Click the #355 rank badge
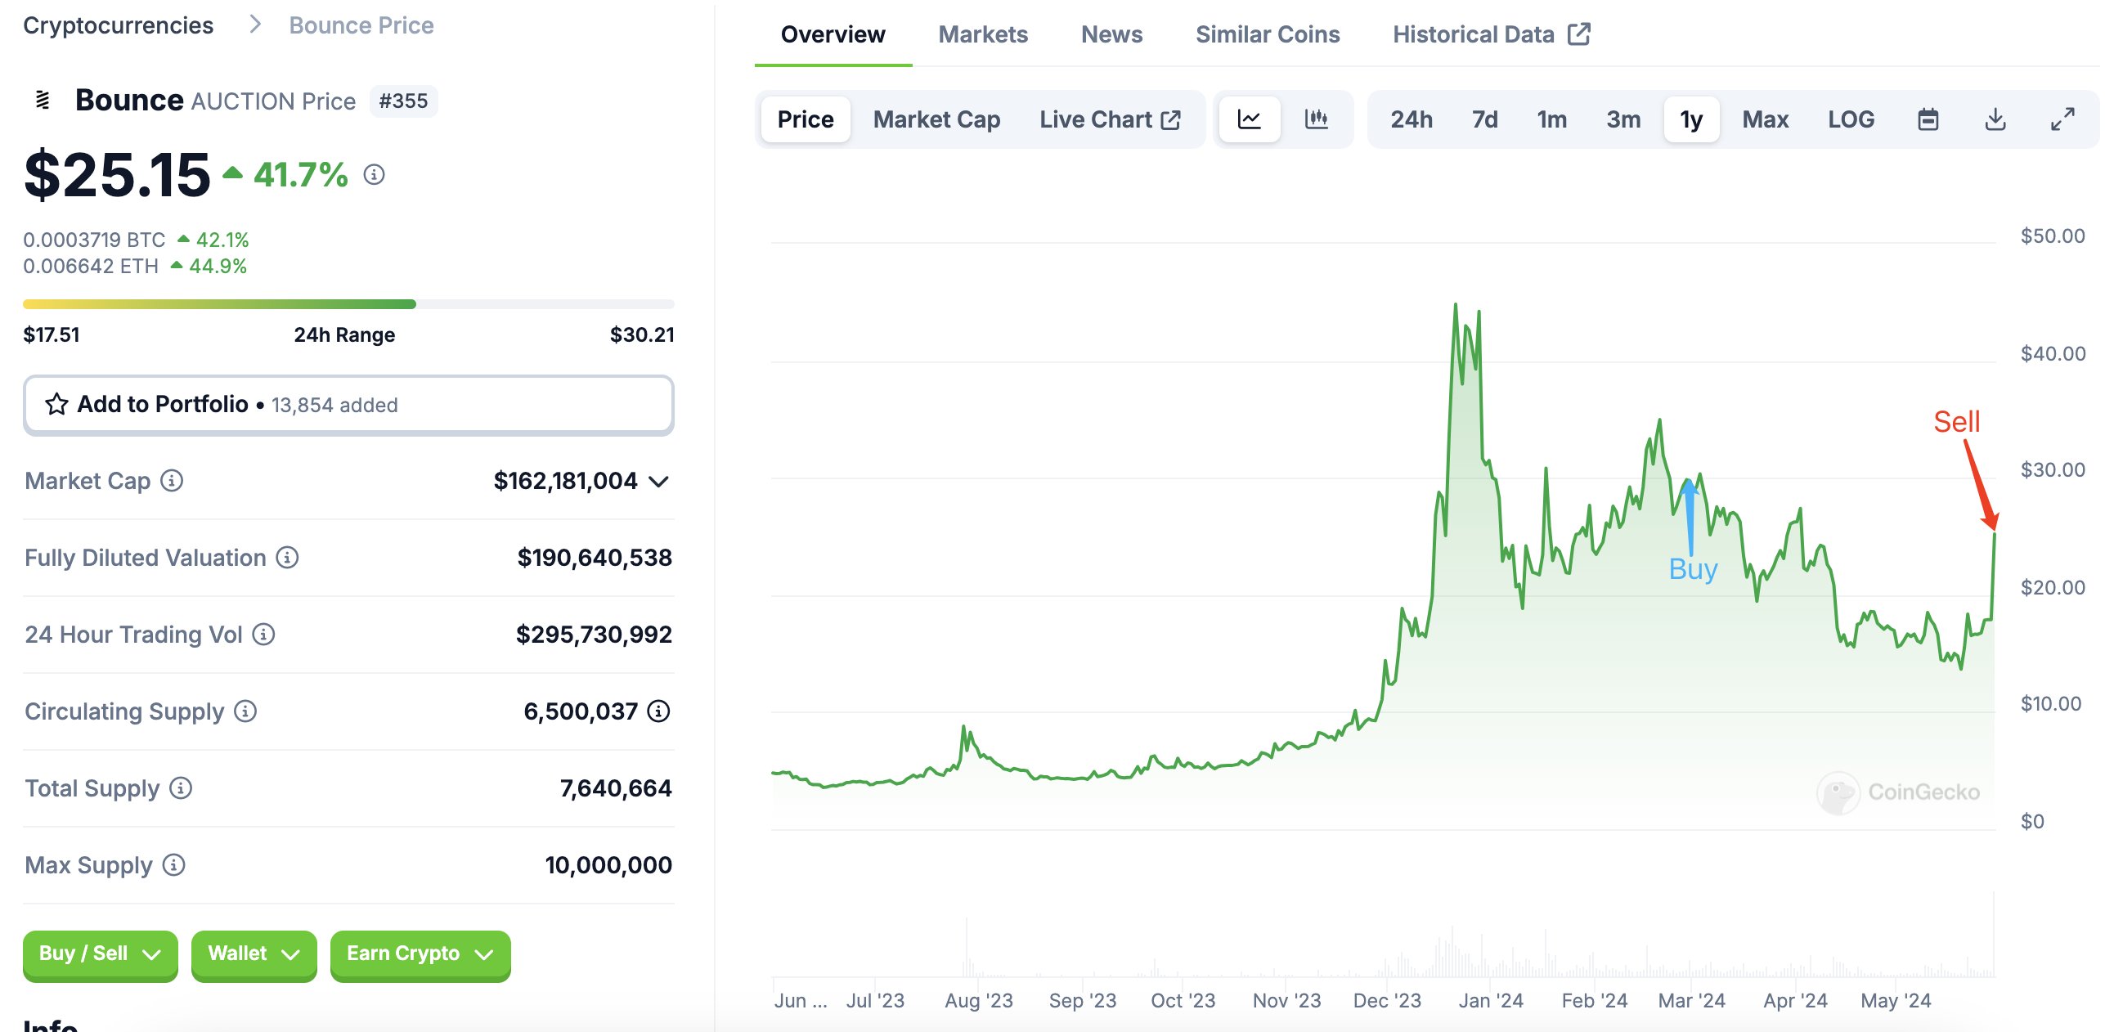2105x1032 pixels. (x=403, y=101)
